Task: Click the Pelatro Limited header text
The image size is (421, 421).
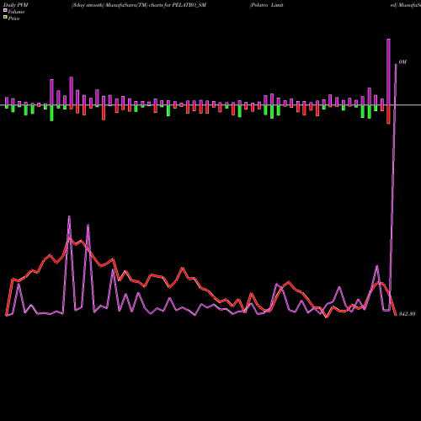Action: 267,5
